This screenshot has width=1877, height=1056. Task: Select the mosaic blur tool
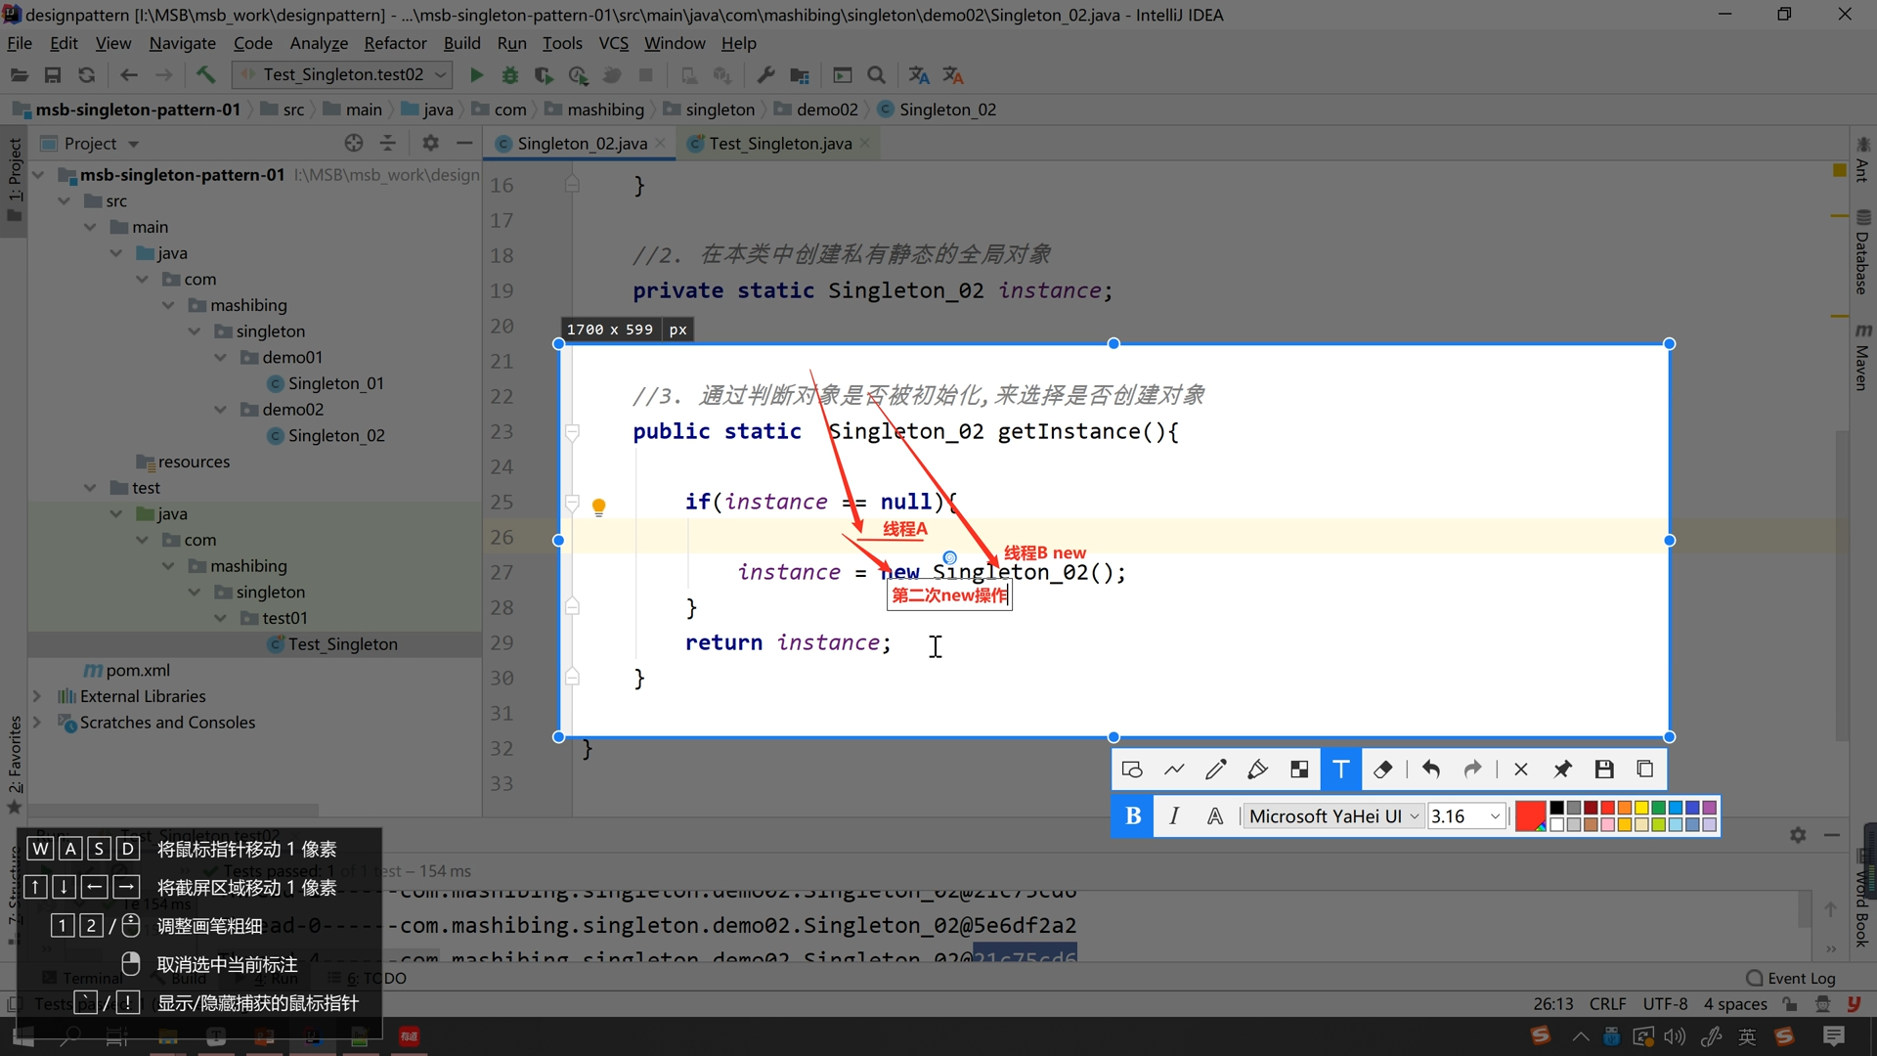pyautogui.click(x=1299, y=770)
